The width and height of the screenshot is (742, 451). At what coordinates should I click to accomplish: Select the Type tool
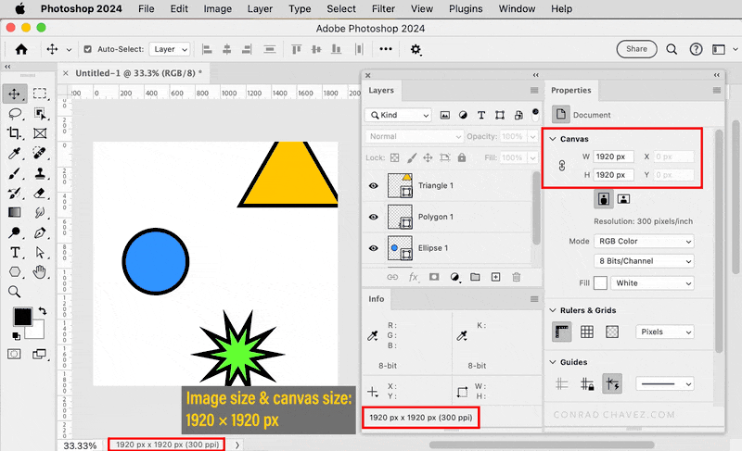(x=15, y=252)
